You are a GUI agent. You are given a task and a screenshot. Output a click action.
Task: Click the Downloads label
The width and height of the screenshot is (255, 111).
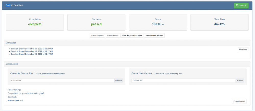(x=12, y=97)
